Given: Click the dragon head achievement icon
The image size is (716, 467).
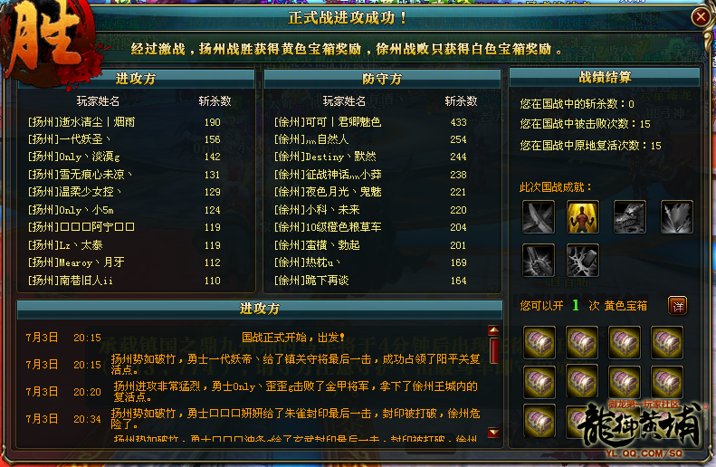Looking at the screenshot, I should click(x=630, y=217).
